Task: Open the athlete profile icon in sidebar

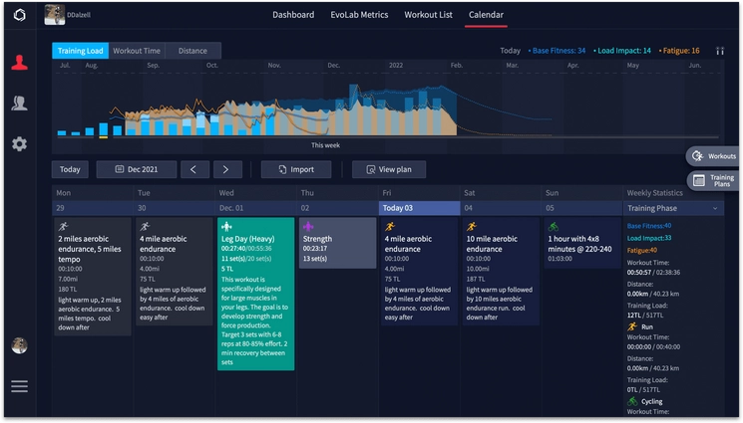Action: 19,63
